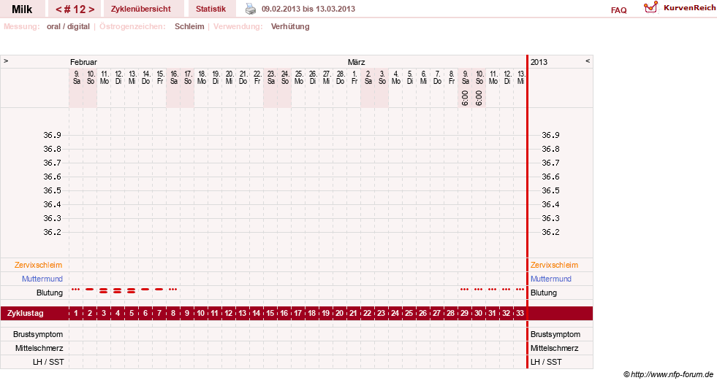The width and height of the screenshot is (717, 383).
Task: Open the FAQ link
Action: (x=618, y=10)
